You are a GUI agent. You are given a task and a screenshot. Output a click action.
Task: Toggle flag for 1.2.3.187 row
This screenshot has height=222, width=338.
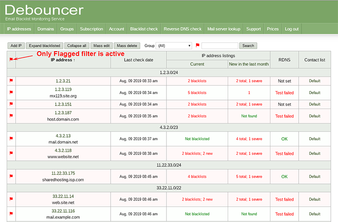(11, 116)
